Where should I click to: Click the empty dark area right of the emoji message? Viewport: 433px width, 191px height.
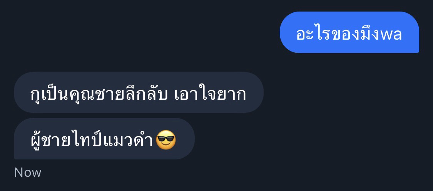pos(312,139)
